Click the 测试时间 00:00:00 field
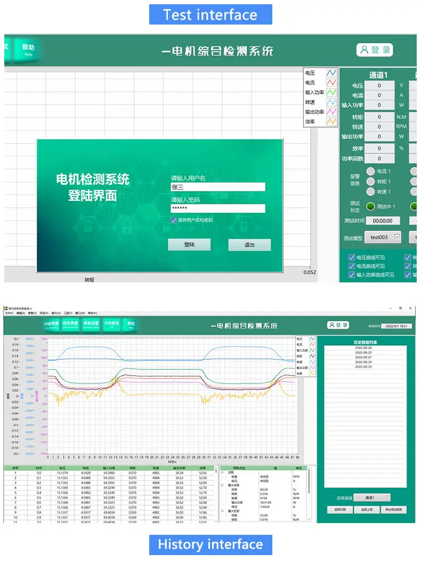The image size is (421, 569). pyautogui.click(x=382, y=220)
